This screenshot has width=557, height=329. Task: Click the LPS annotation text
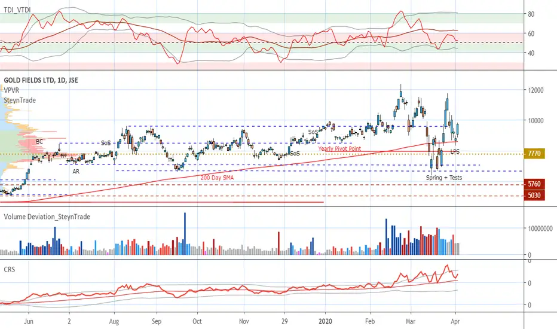click(x=455, y=151)
